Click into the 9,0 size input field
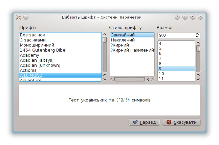219x145 pixels. [x=175, y=35]
